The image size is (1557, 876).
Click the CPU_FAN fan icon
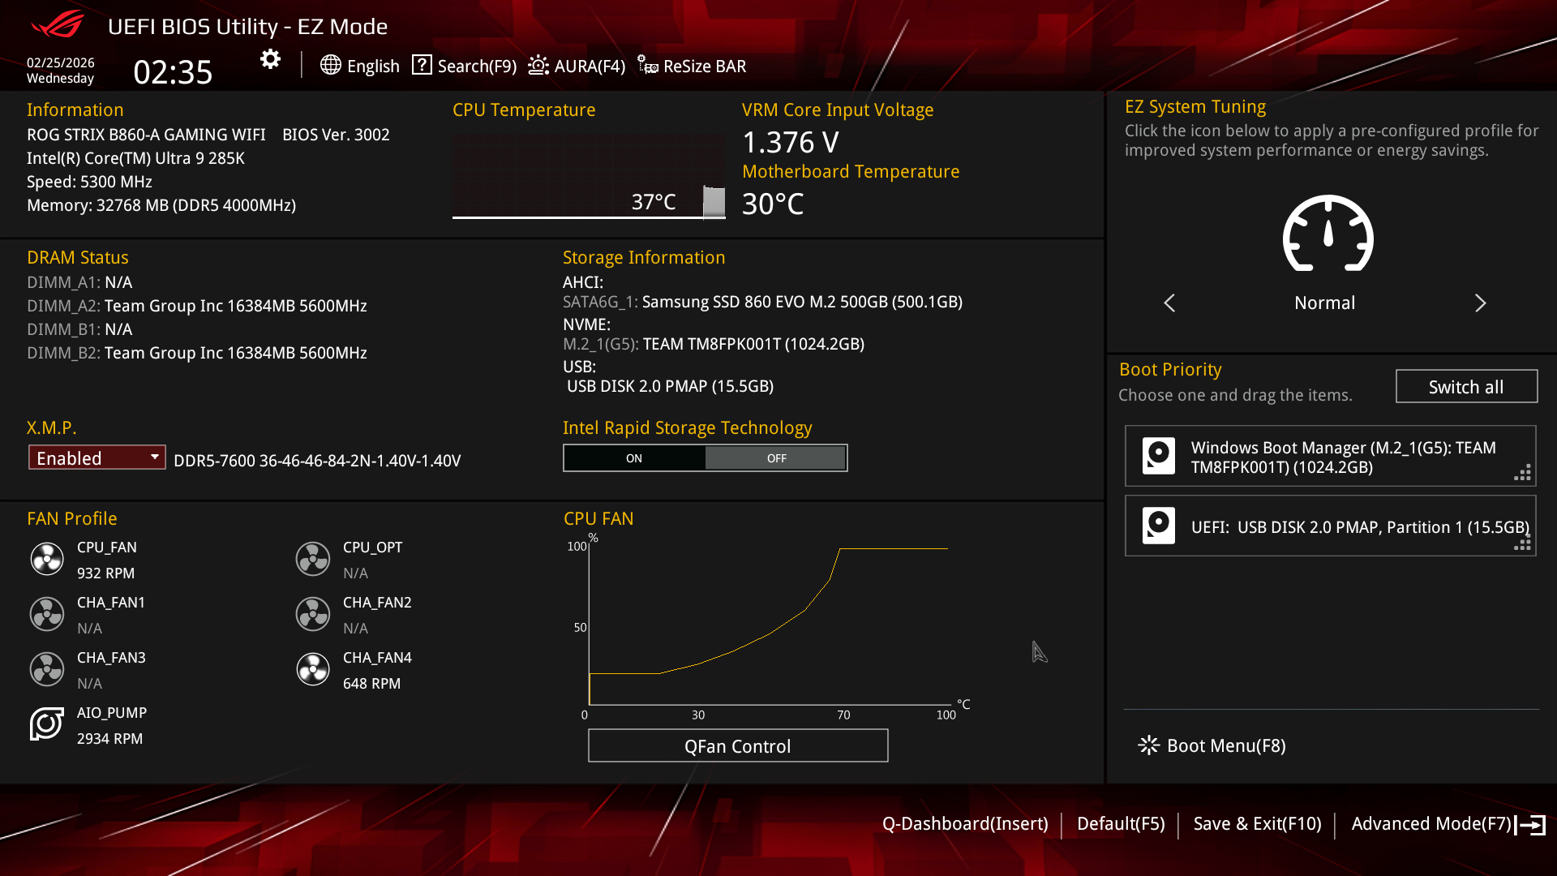click(47, 559)
